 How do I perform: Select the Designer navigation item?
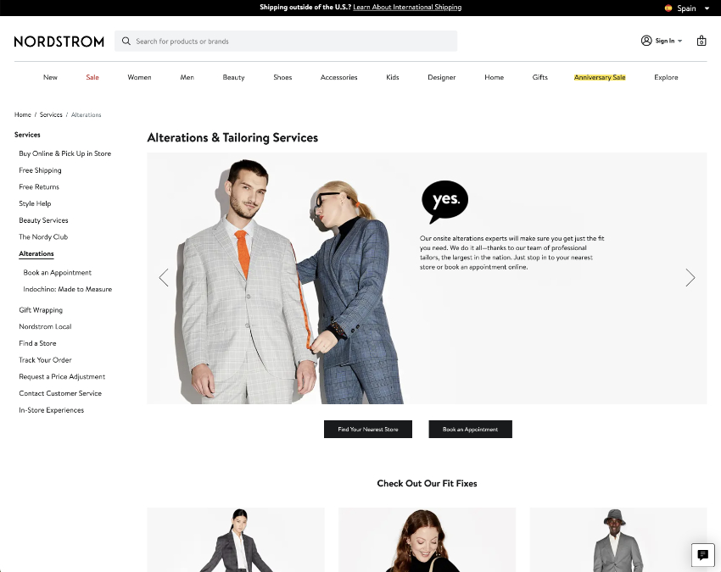coord(441,77)
